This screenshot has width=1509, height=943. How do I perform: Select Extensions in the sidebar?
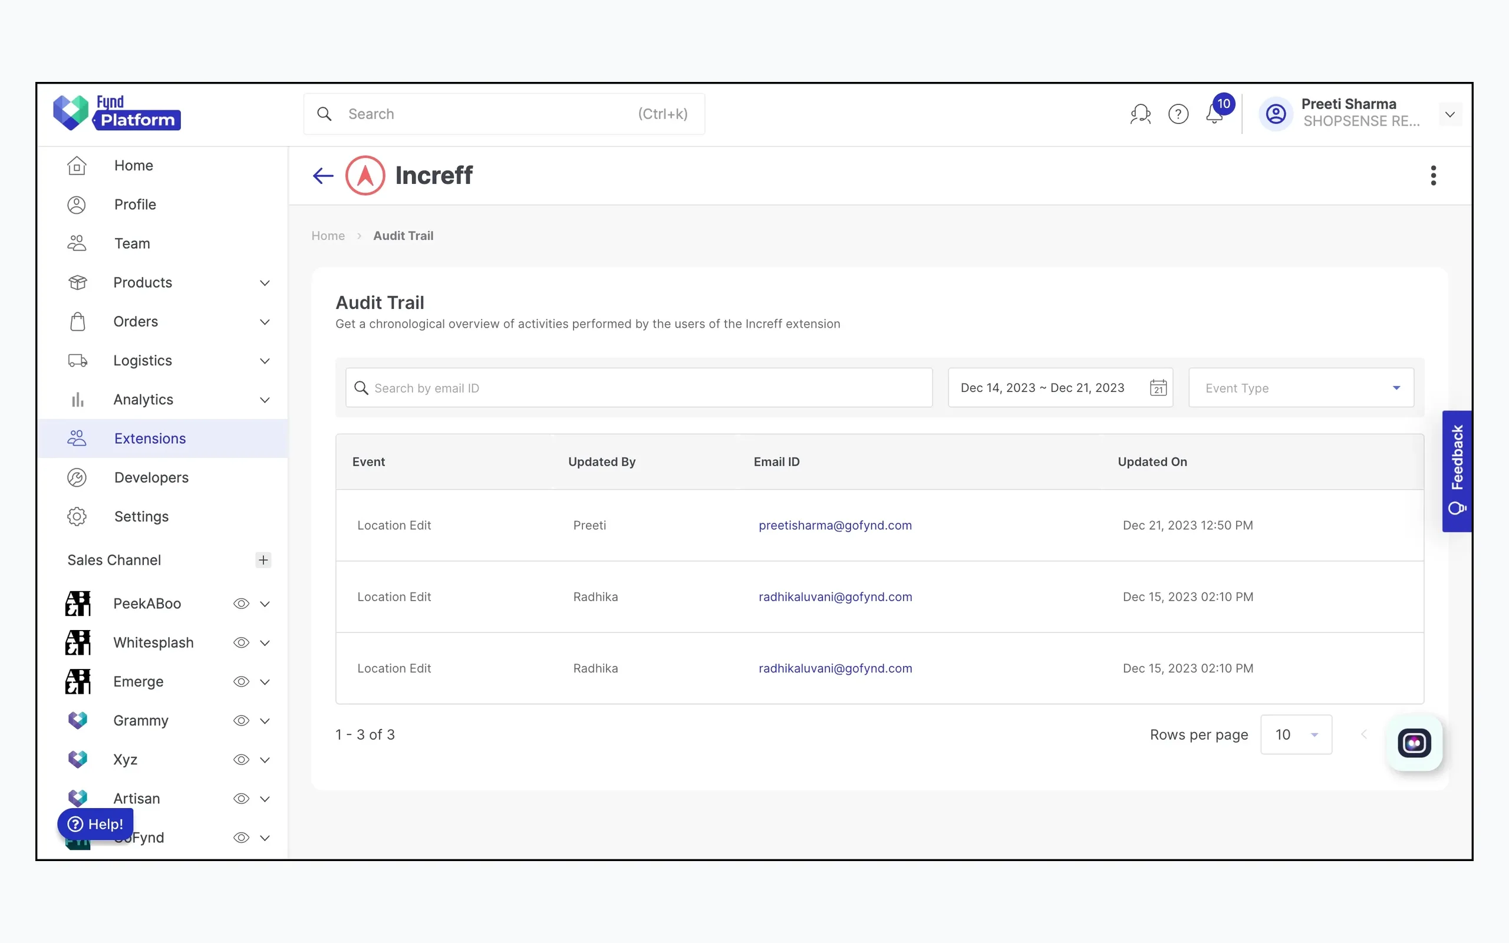coord(163,438)
